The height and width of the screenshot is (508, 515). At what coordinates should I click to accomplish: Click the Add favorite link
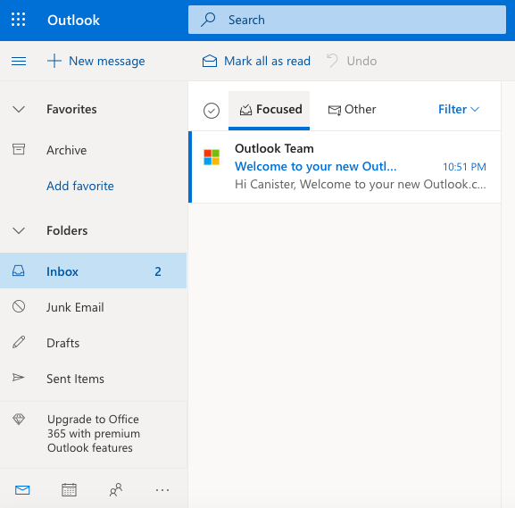(80, 186)
